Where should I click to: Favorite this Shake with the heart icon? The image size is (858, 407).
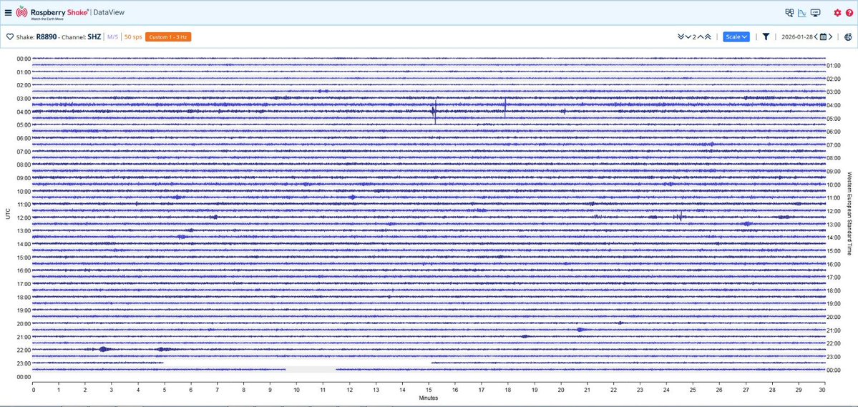[x=10, y=36]
